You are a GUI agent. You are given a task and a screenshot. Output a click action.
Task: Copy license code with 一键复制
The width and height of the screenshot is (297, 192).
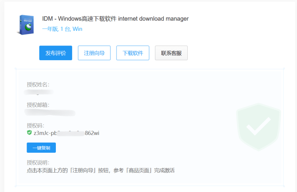(x=41, y=148)
